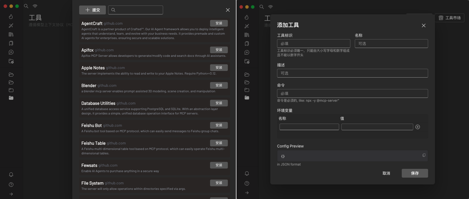Copy the Config Preview JSON

[424, 155]
